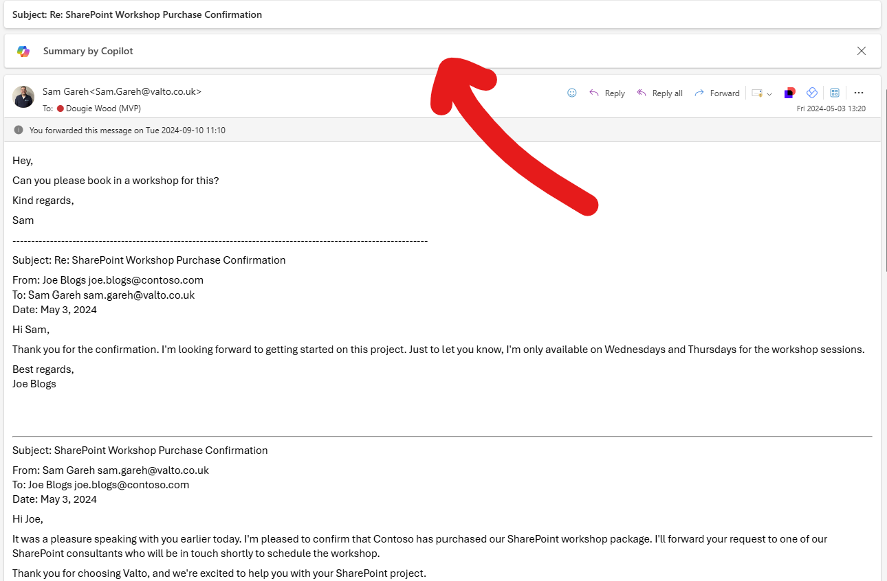
Task: Add an emoji reaction to the email
Action: [x=571, y=93]
